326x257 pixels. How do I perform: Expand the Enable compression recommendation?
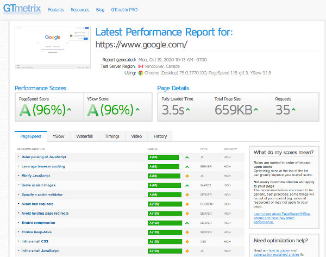[x=38, y=223]
